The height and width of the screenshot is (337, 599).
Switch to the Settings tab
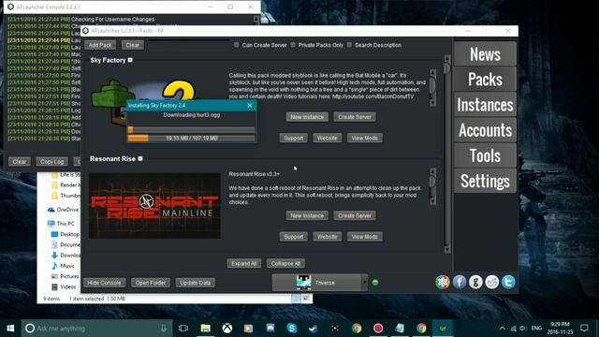(485, 181)
